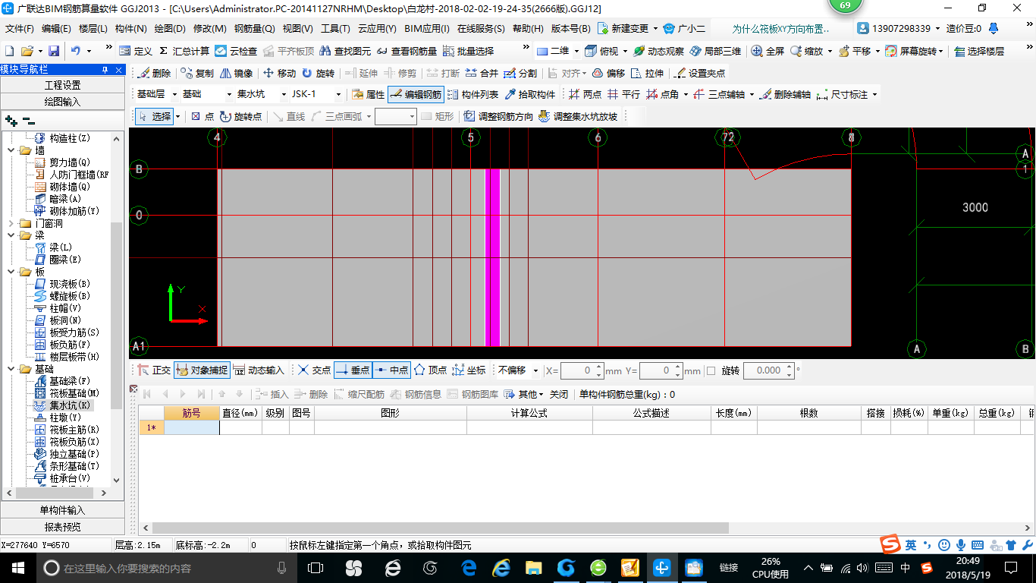Click 关闭 to close rebar editor
This screenshot has width=1036, height=583.
click(x=559, y=394)
